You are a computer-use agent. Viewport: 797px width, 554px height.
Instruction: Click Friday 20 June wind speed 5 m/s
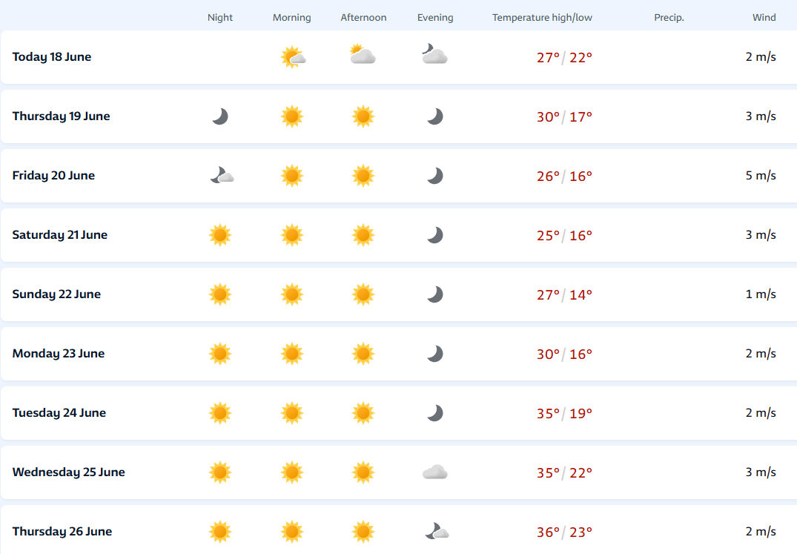(x=761, y=176)
